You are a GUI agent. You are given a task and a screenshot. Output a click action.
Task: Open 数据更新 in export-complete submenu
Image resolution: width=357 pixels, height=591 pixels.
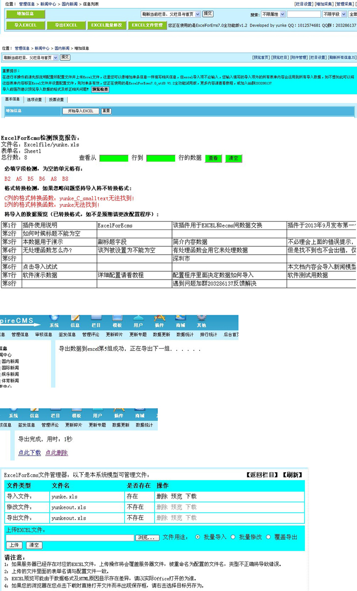pyautogui.click(x=120, y=425)
